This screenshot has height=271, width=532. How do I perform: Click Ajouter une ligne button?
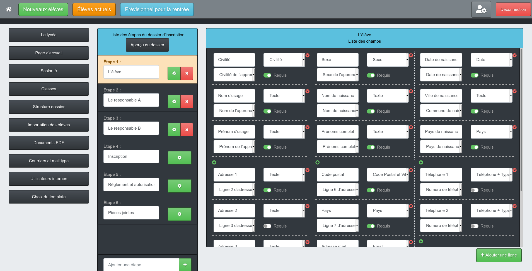499,255
